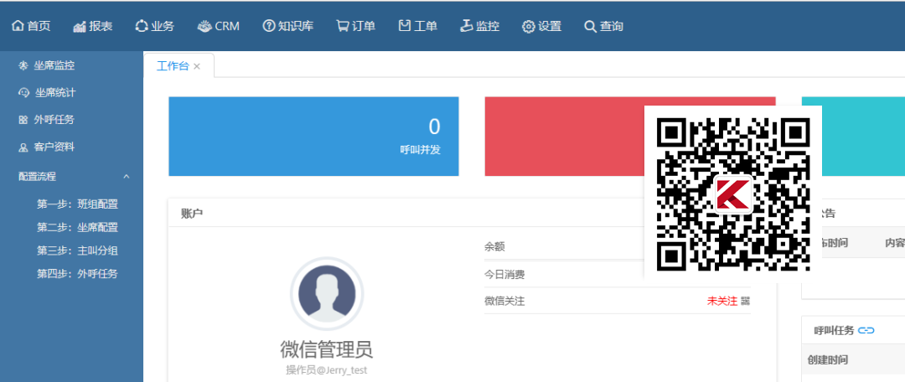The image size is (905, 382).
Task: Click the 微信关注 row label
Action: [x=504, y=301]
